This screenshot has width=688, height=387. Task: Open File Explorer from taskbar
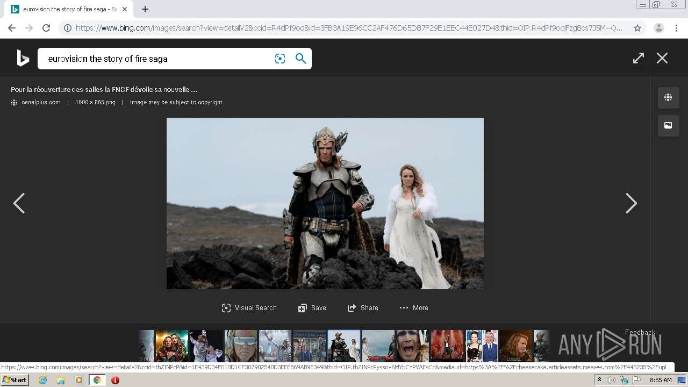tap(61, 380)
